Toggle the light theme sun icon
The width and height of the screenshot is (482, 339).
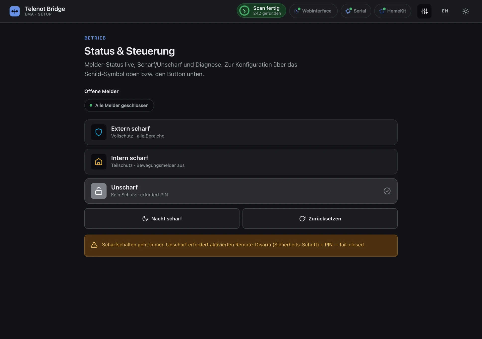point(466,11)
